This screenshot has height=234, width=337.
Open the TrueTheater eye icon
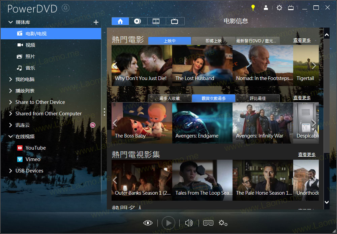pos(148,223)
